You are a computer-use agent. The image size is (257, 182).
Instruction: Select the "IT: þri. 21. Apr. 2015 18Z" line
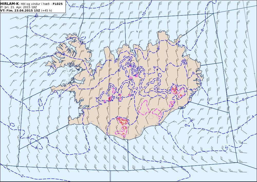(x=18, y=7)
